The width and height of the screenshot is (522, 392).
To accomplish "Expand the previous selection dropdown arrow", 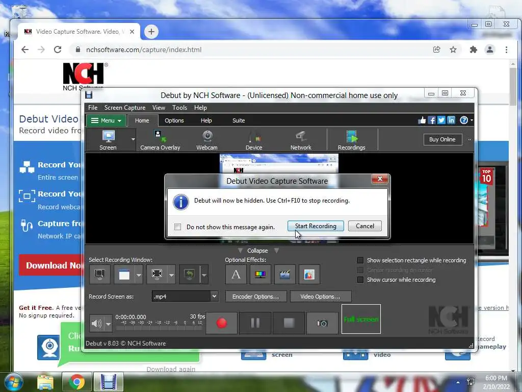I will click(204, 275).
